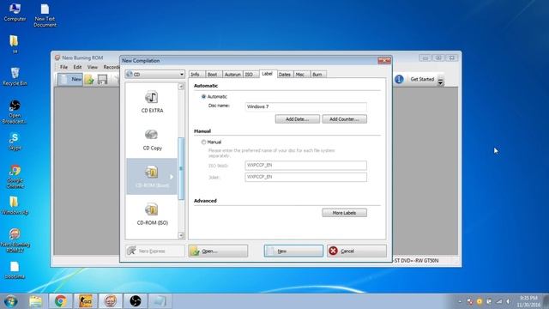Viewport: 549px width, 309px height.
Task: Open the Edit menu in Nero
Action: [77, 67]
